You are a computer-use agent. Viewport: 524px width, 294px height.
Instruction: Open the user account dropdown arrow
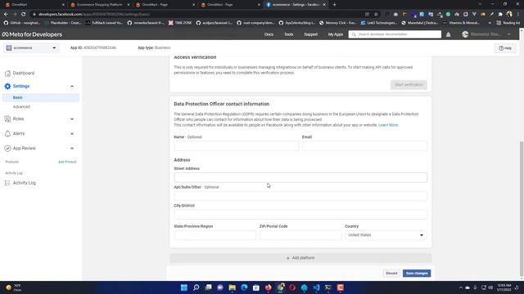tap(509, 34)
